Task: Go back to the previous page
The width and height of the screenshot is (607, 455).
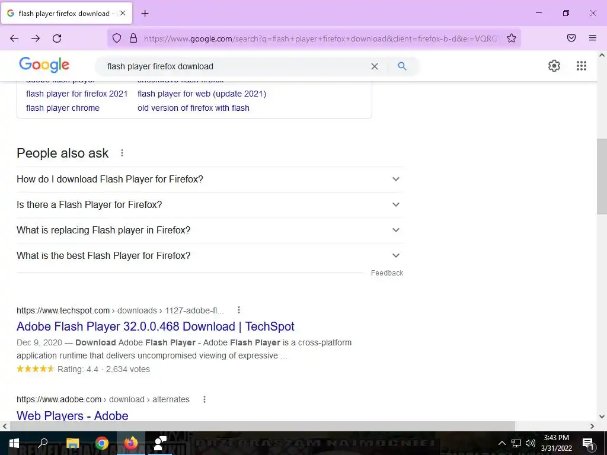Action: click(14, 39)
